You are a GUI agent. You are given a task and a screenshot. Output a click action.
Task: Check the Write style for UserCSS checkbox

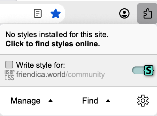tap(9, 65)
